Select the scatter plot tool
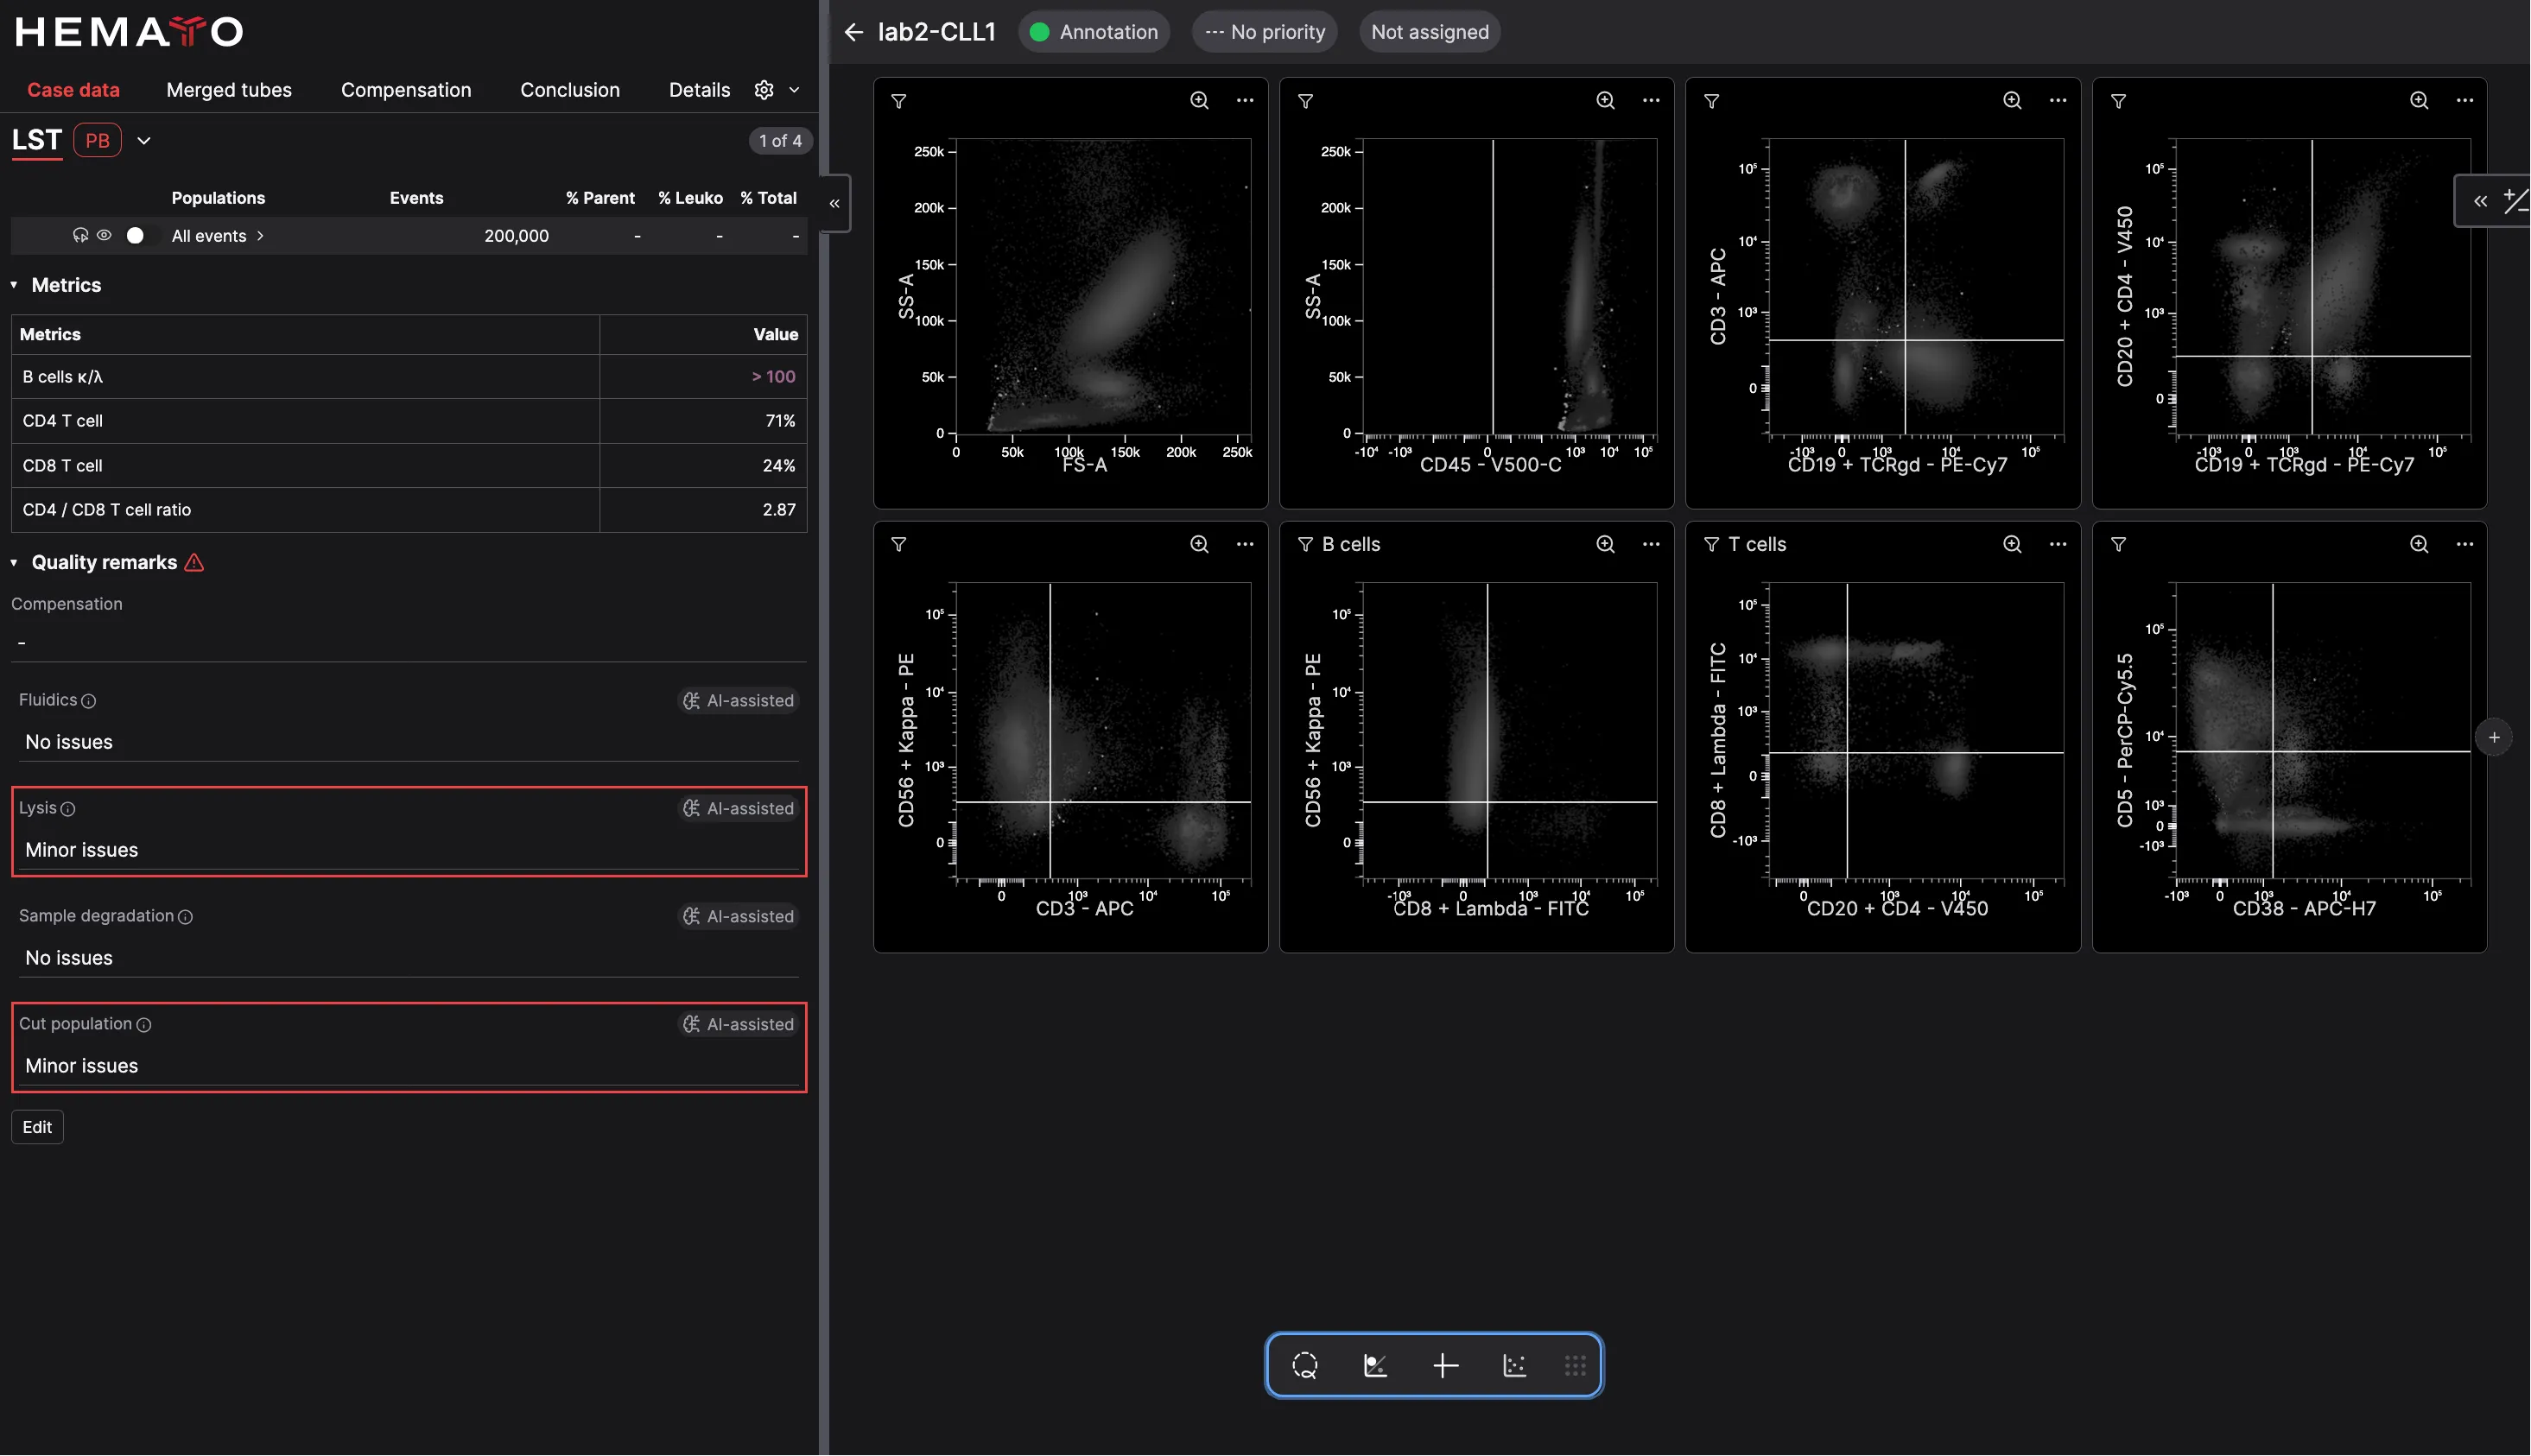Viewport: 2531px width, 1456px height. click(1515, 1365)
